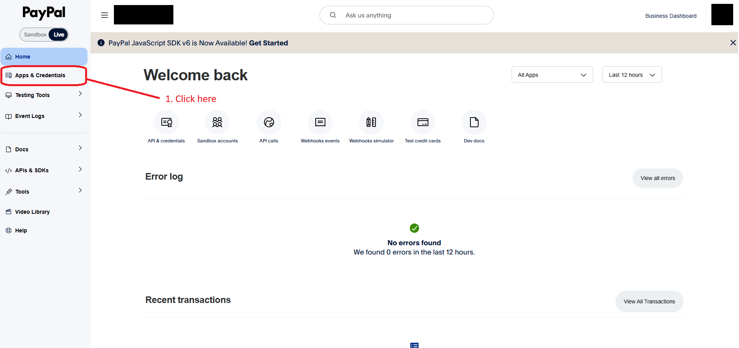Open the All Apps dropdown
The width and height of the screenshot is (739, 348).
point(552,74)
